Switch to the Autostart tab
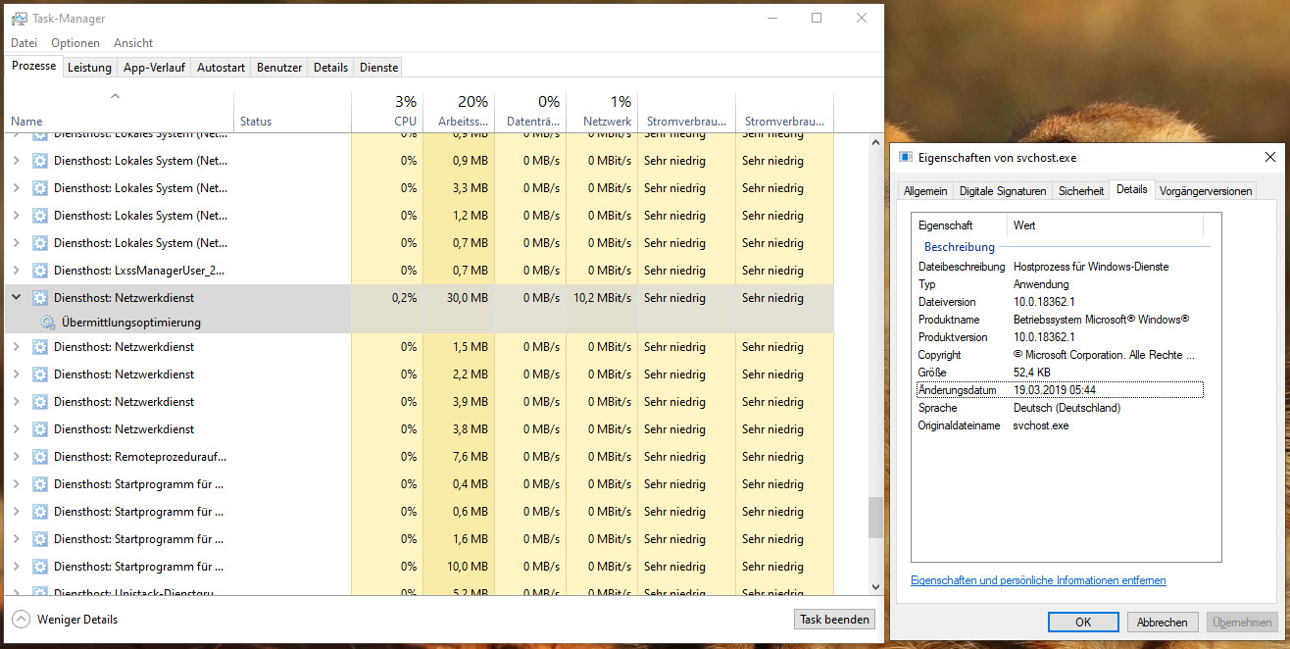 [221, 68]
